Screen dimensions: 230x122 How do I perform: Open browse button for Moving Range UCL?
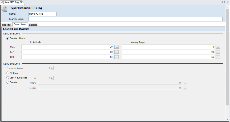[218, 47]
